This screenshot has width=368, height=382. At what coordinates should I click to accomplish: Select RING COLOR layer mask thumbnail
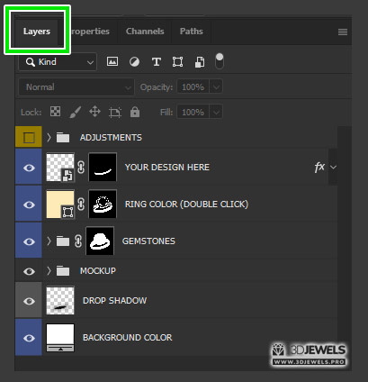pos(103,205)
